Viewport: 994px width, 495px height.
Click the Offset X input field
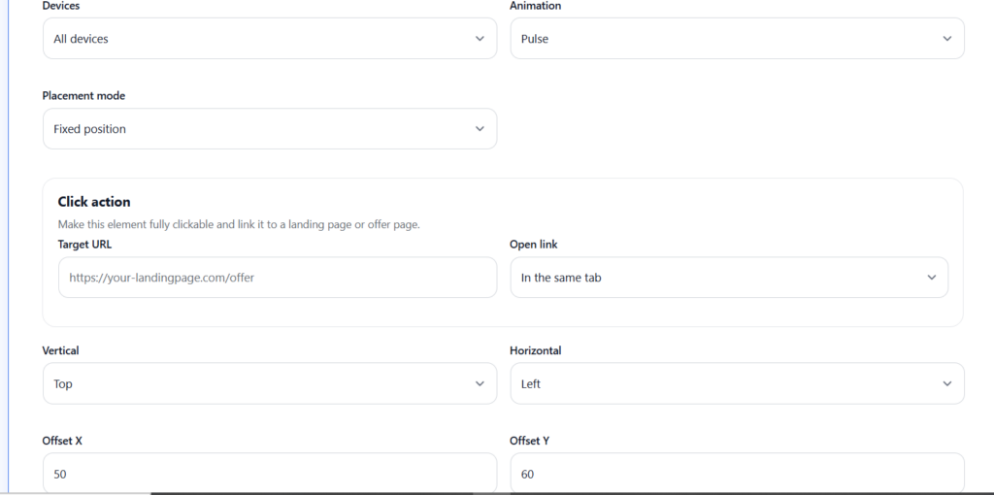click(269, 474)
